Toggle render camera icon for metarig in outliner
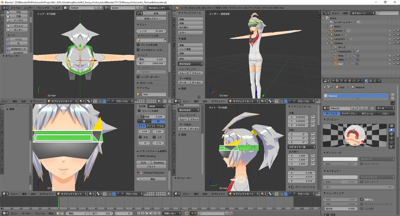Viewport: 400px width, 216px height. (x=398, y=43)
